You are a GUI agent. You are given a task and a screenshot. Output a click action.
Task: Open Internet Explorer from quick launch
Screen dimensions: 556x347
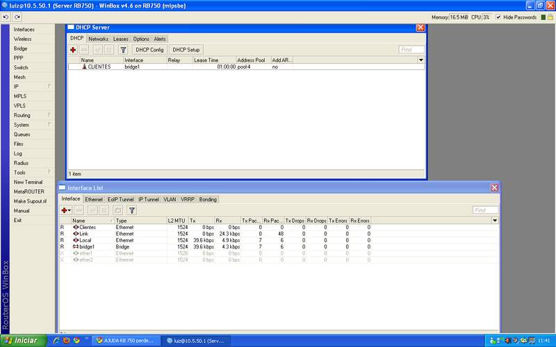pyautogui.click(x=56, y=341)
